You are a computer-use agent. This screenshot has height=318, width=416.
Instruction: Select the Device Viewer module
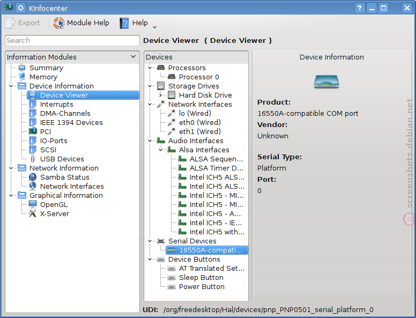coord(83,95)
